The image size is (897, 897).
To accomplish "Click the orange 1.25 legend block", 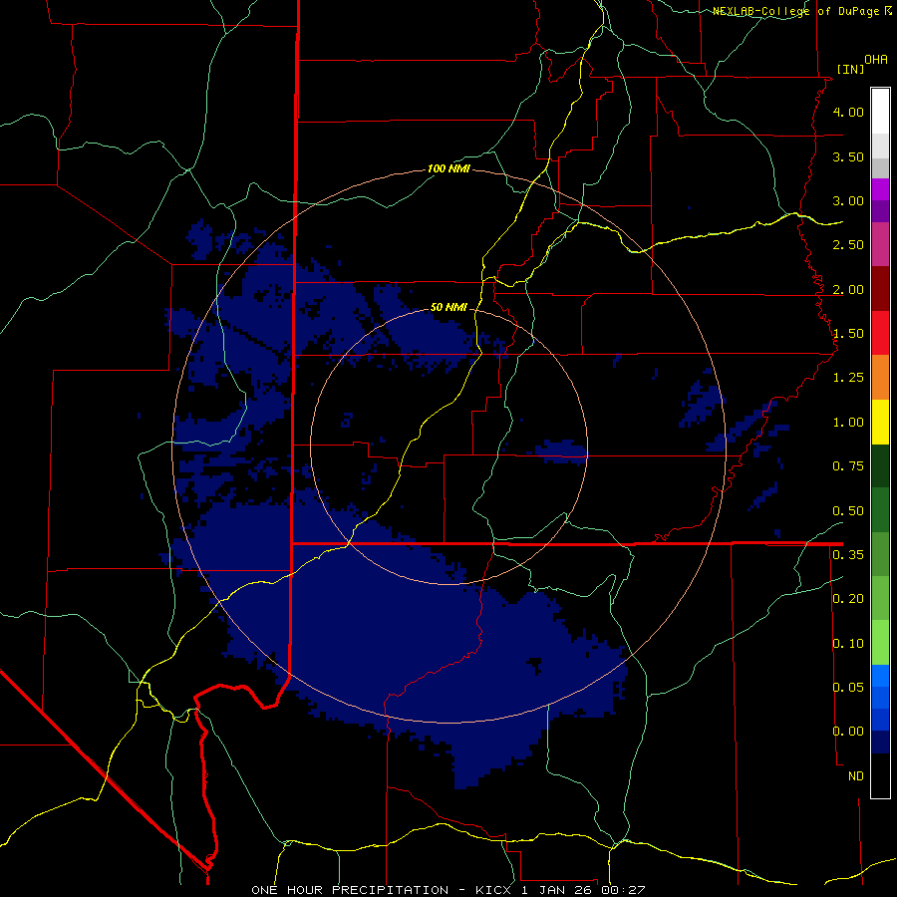I will [880, 378].
